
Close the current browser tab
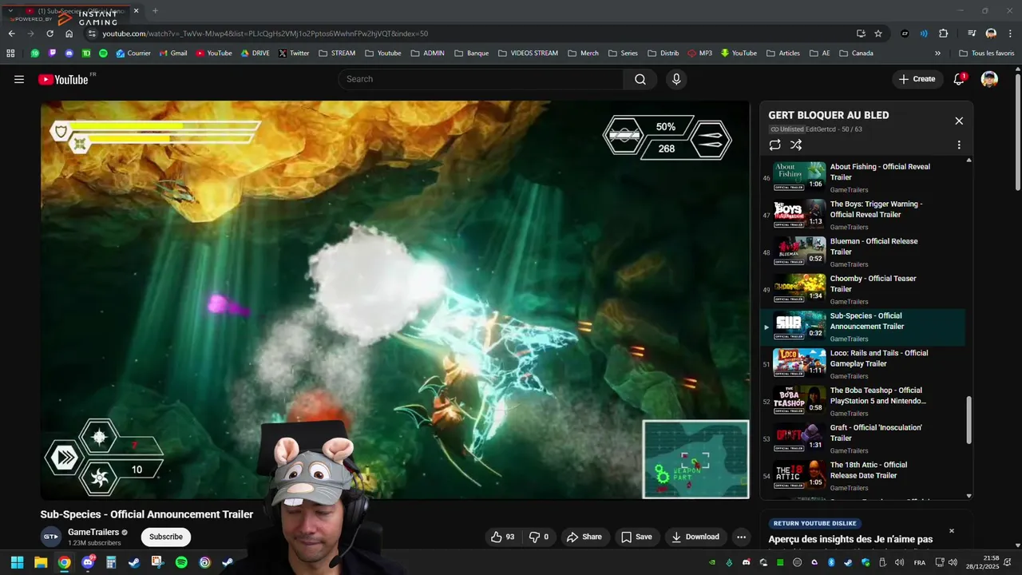(x=136, y=11)
